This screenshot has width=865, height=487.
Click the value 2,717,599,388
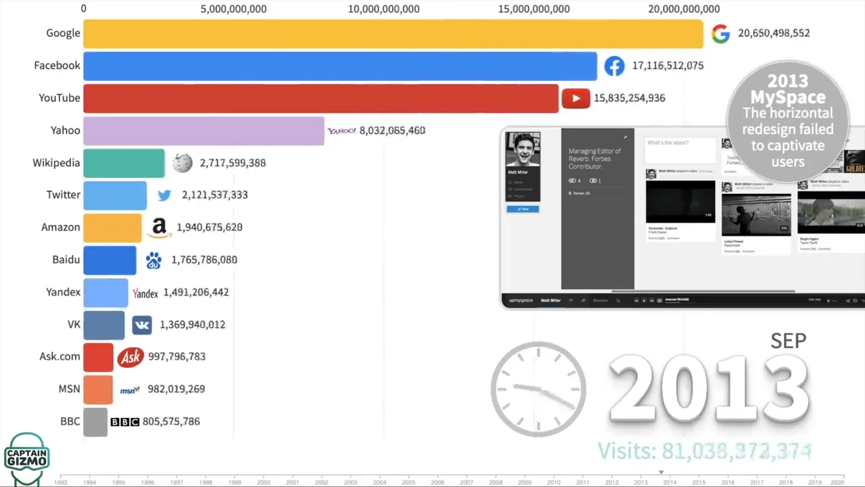pyautogui.click(x=232, y=163)
